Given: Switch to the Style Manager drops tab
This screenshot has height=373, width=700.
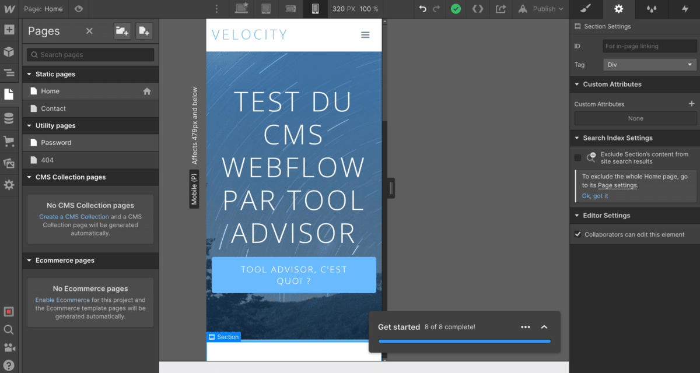Looking at the screenshot, I should (652, 9).
